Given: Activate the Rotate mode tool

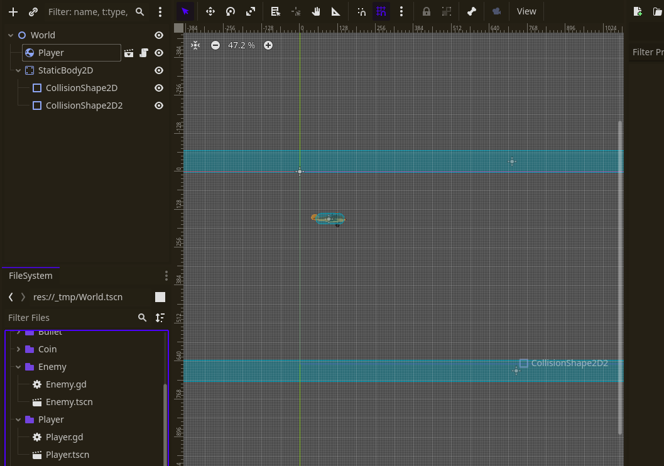Looking at the screenshot, I should 231,11.
